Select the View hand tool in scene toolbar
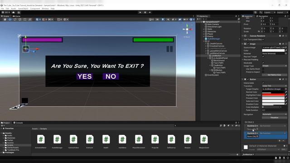 point(5,19)
